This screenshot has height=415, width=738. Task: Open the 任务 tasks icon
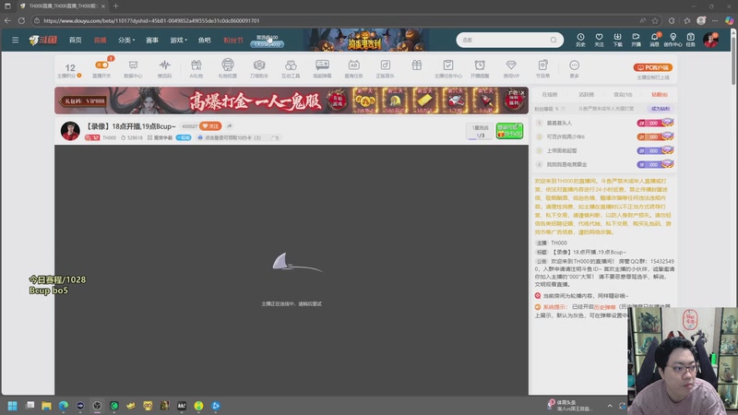tap(690, 40)
